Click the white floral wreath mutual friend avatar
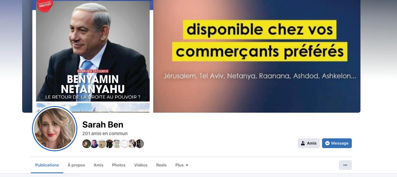 pyautogui.click(x=124, y=144)
